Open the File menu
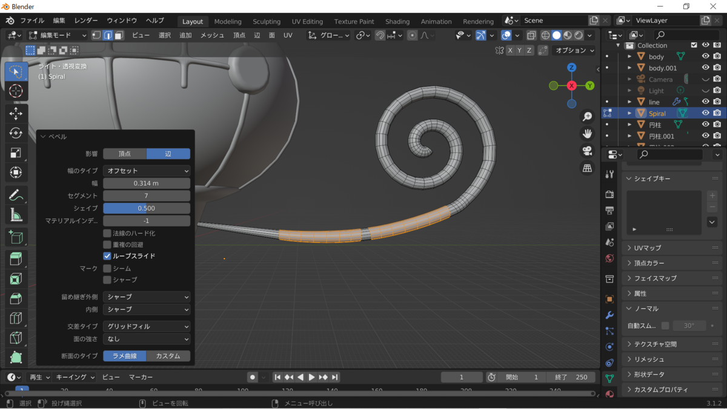Screen dimensions: 727x409 [32, 21]
